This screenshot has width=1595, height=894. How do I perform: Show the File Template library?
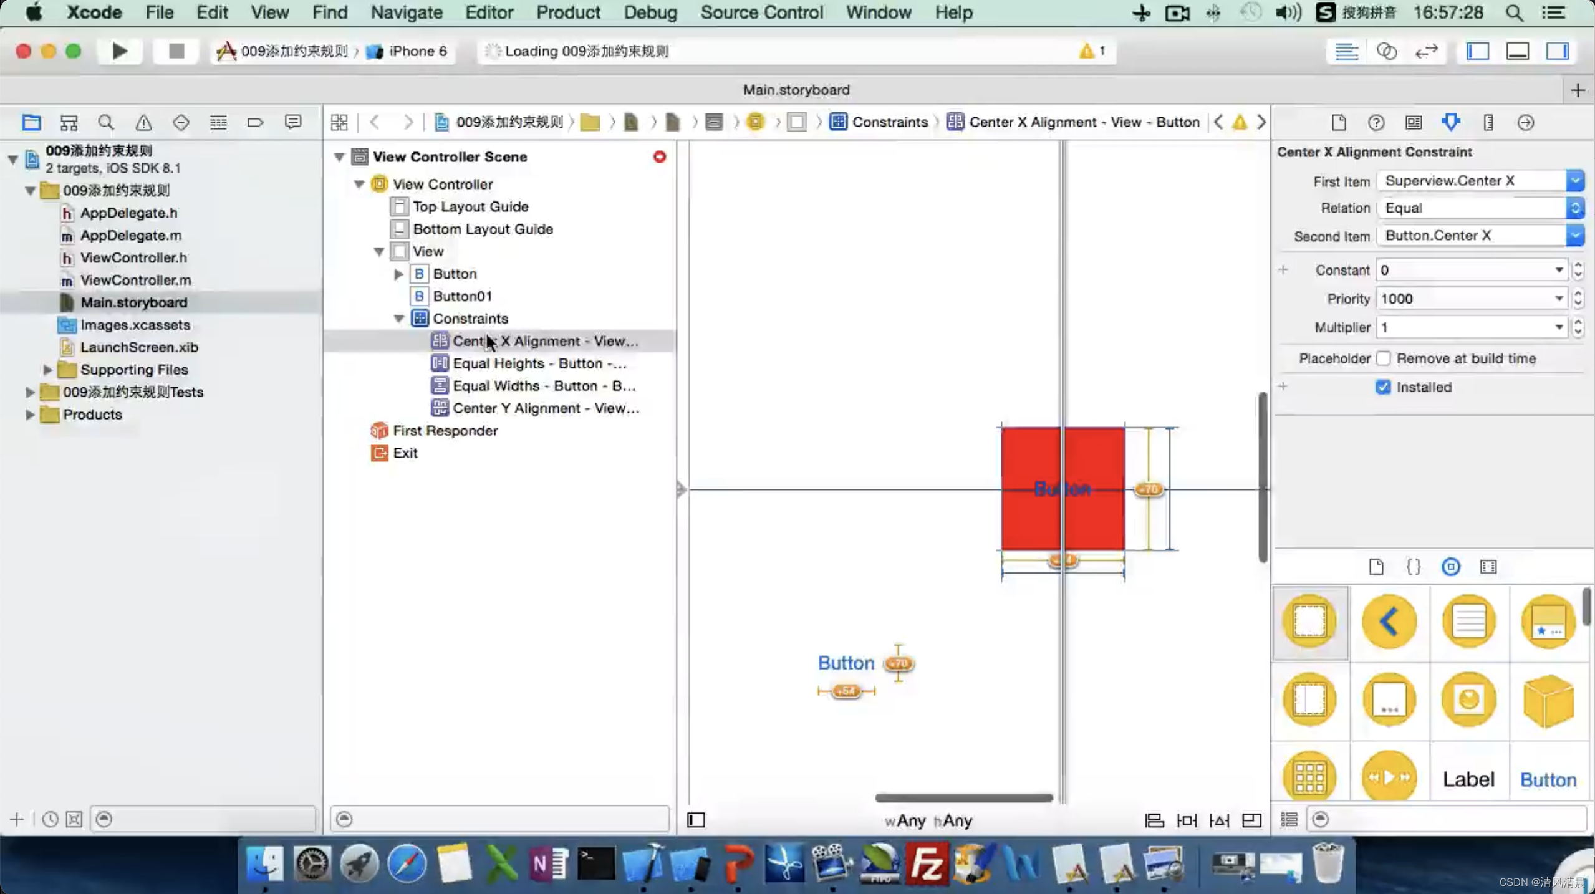tap(1376, 567)
